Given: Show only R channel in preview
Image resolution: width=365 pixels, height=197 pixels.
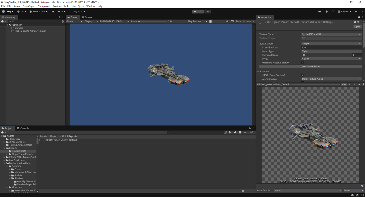Looking at the screenshot, I should (349, 85).
